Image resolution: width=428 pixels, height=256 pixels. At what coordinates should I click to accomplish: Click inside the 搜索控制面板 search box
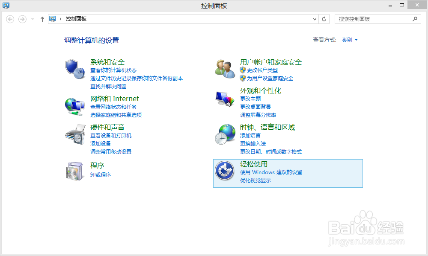click(x=372, y=19)
